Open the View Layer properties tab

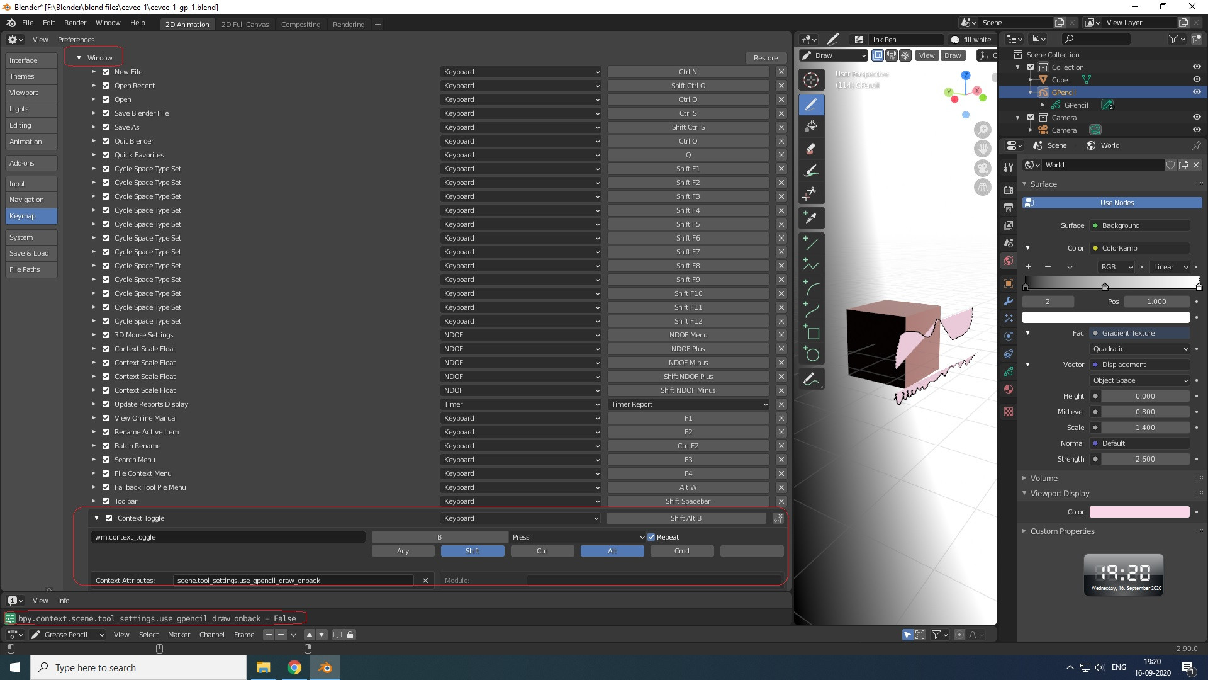pos(1009,225)
